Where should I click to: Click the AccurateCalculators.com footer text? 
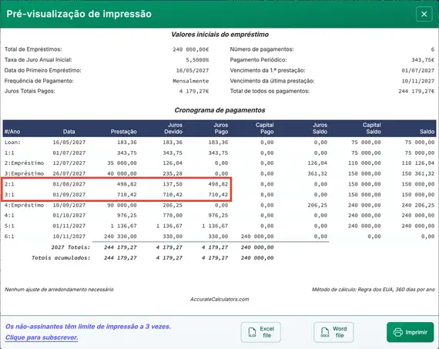click(219, 299)
